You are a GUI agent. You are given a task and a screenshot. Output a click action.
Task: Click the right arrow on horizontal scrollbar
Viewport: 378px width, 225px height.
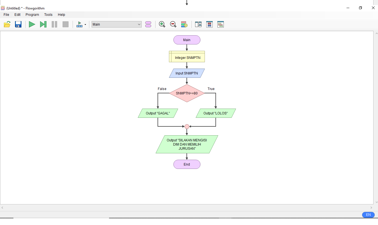[371, 207]
